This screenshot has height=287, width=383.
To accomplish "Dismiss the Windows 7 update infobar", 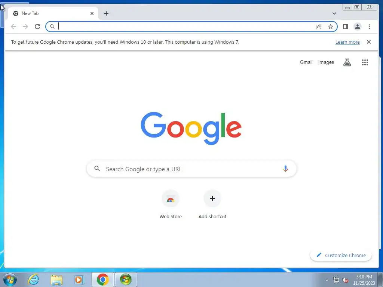I will tap(368, 42).
